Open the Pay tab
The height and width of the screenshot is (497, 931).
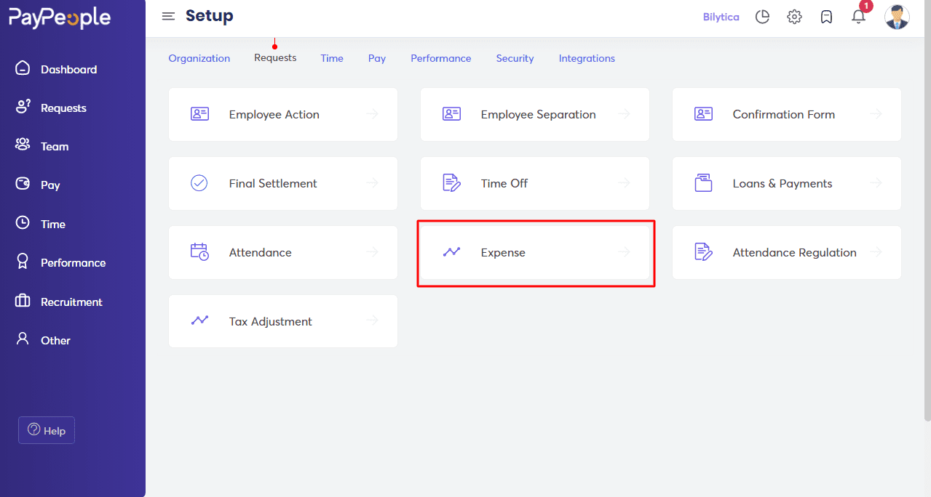(x=377, y=58)
